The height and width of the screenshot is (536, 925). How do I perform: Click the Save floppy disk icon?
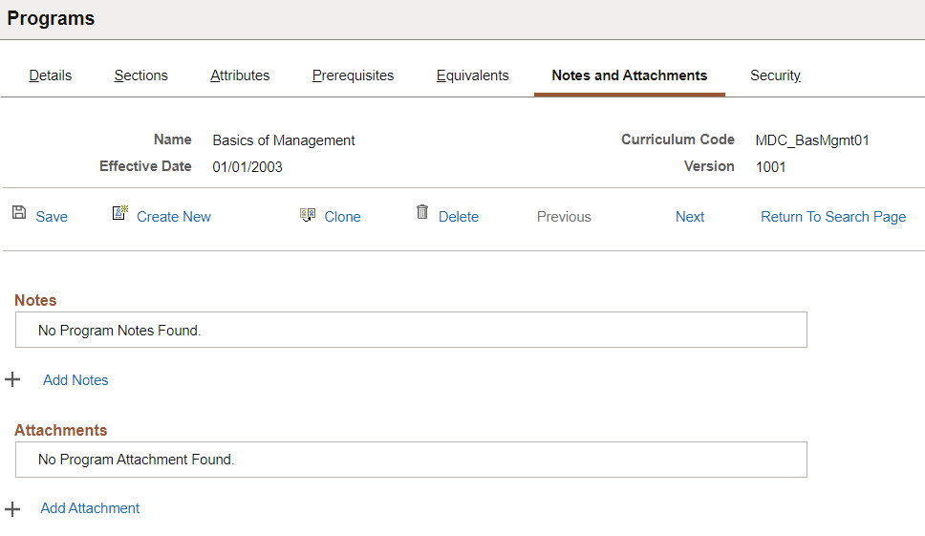pyautogui.click(x=19, y=212)
